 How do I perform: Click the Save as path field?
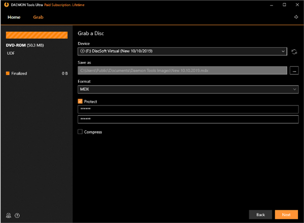click(182, 70)
